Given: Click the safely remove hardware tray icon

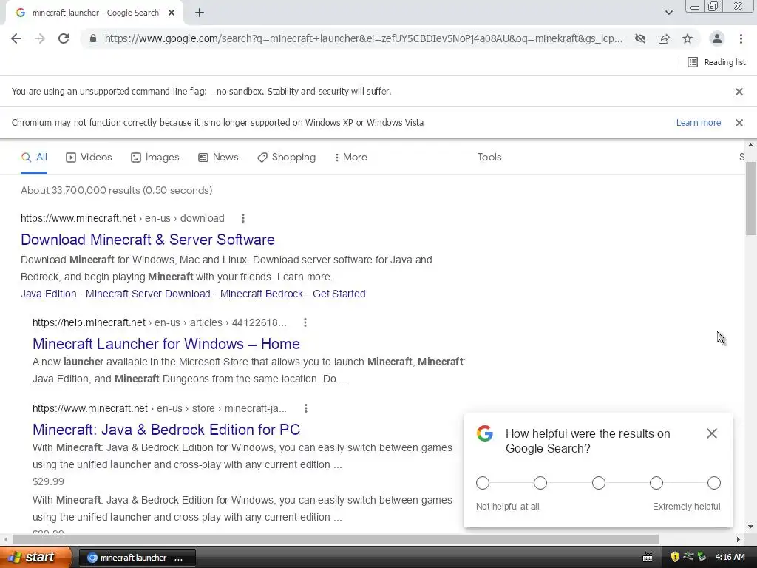Looking at the screenshot, I should pyautogui.click(x=702, y=557).
